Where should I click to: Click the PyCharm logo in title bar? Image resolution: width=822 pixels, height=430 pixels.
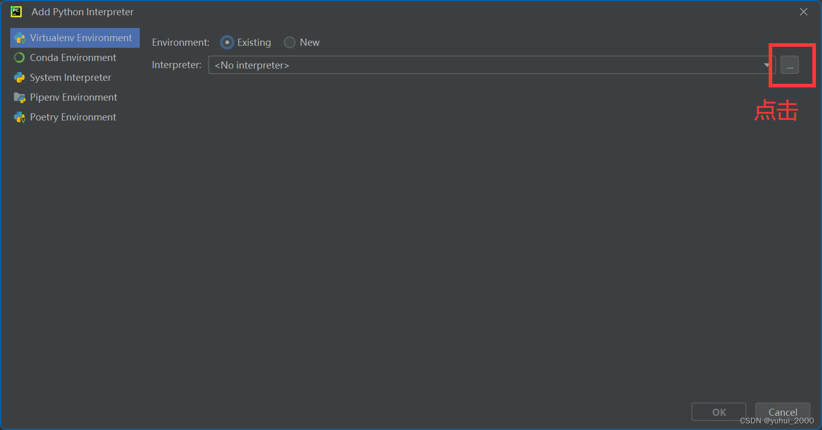(x=16, y=12)
